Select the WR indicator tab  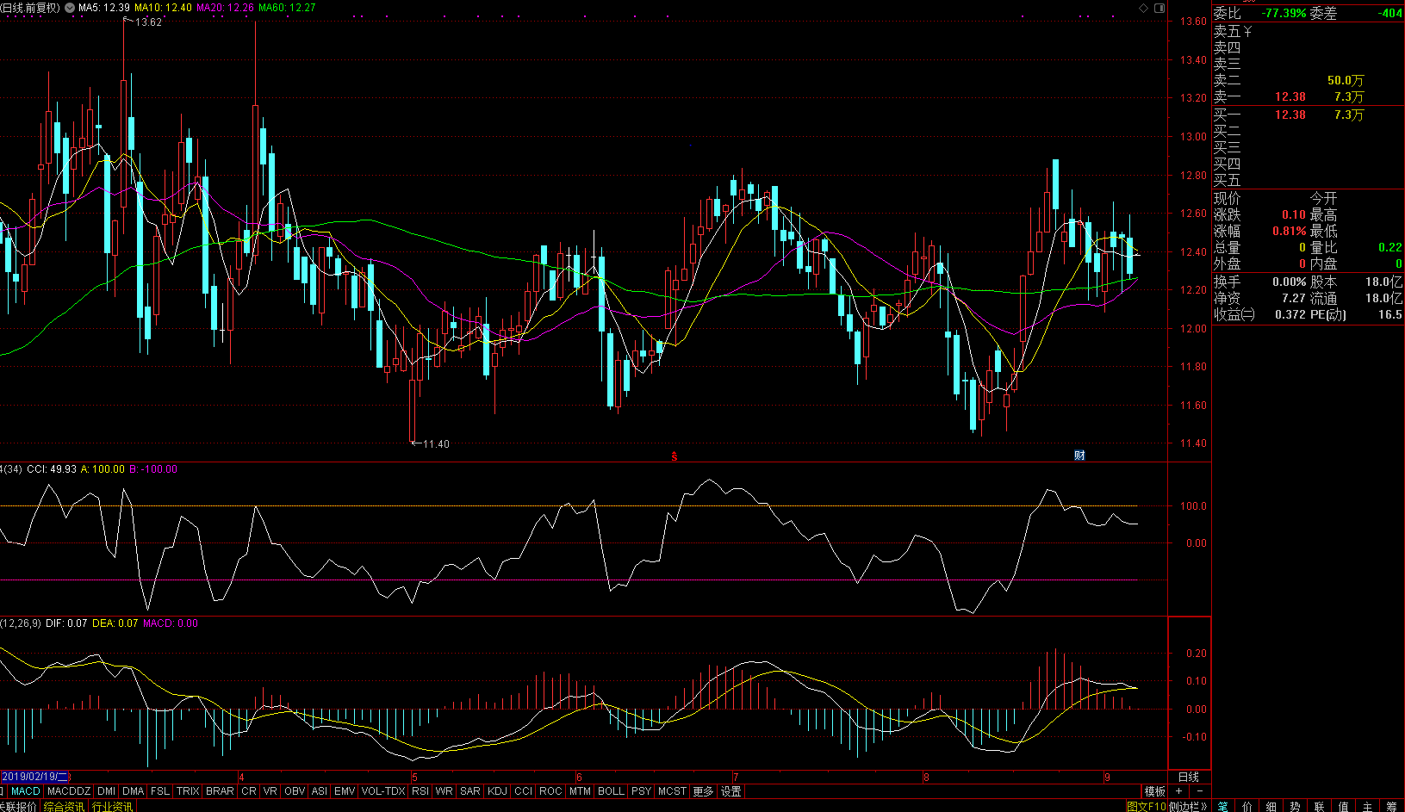pyautogui.click(x=445, y=791)
